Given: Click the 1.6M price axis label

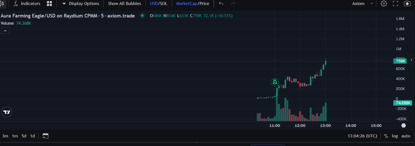Looking at the screenshot, I should pos(400,19).
